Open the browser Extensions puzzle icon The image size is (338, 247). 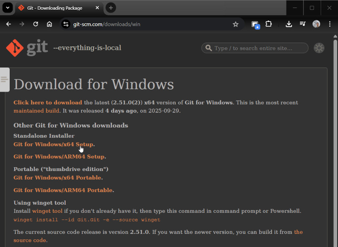click(x=269, y=24)
